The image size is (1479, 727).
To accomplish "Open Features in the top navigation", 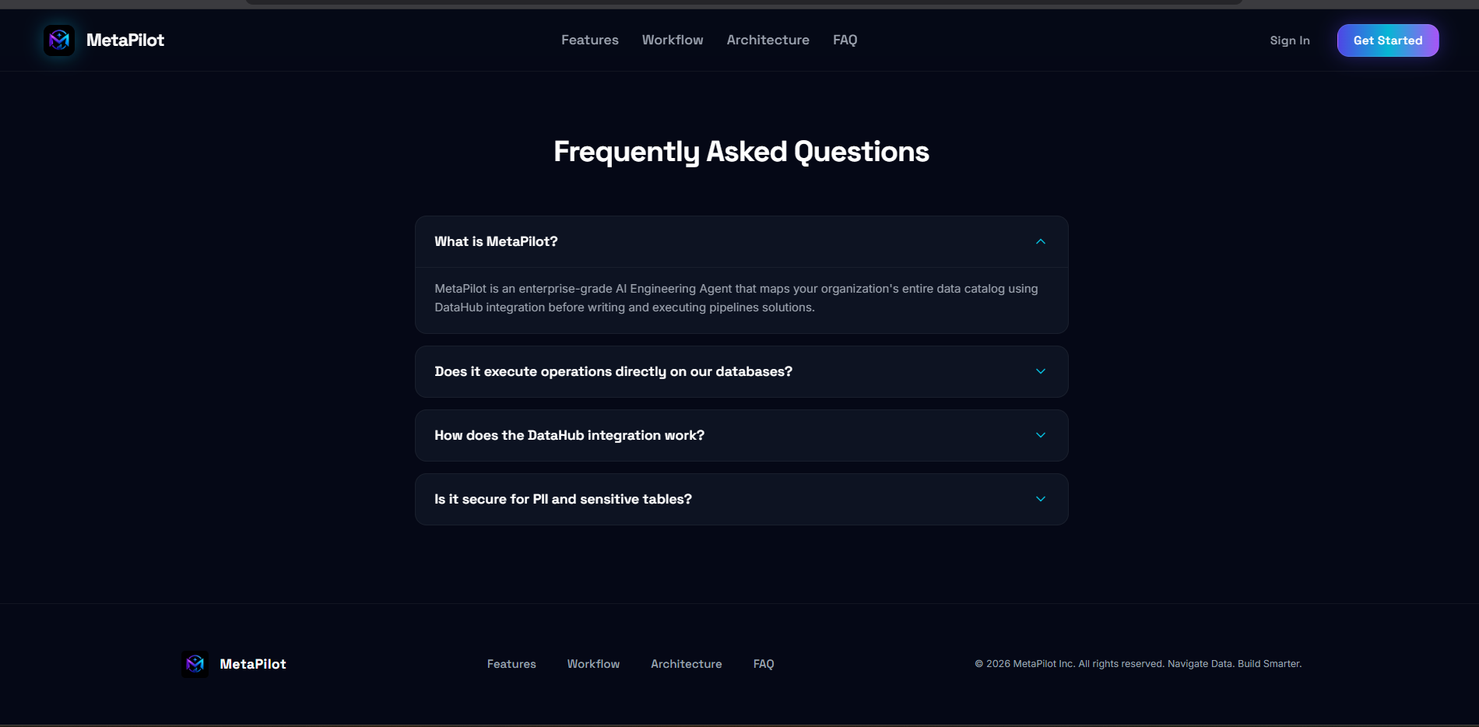I will (590, 40).
